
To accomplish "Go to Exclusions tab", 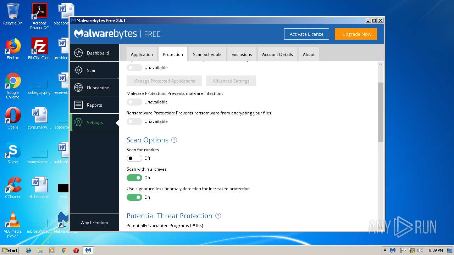I will 242,54.
